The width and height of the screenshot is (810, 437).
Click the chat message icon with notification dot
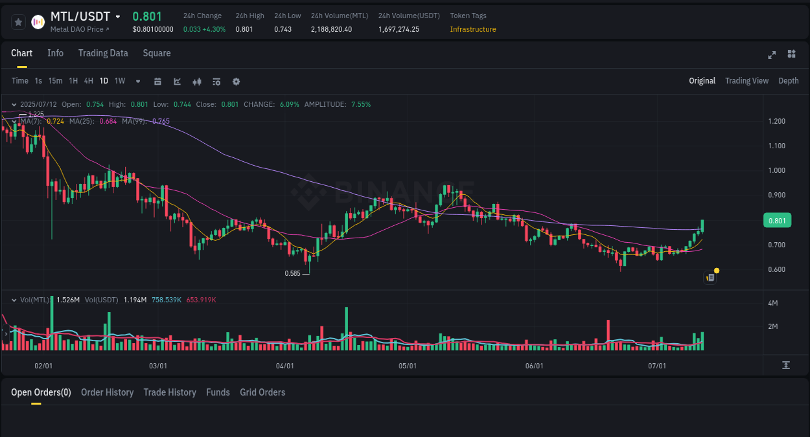tap(710, 277)
